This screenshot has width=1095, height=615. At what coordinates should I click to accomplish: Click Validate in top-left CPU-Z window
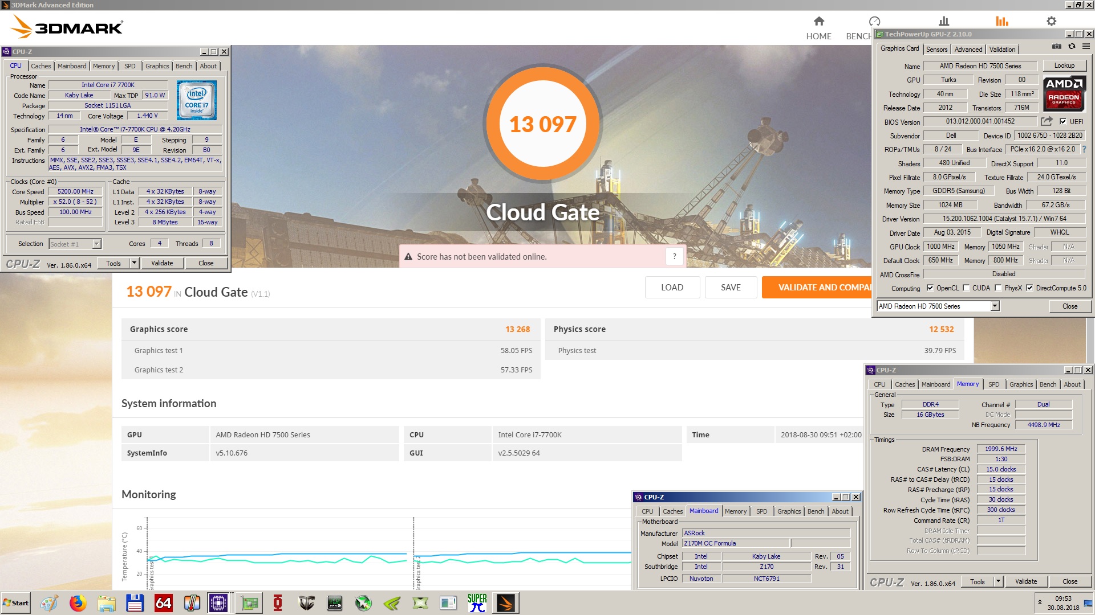[x=162, y=263]
